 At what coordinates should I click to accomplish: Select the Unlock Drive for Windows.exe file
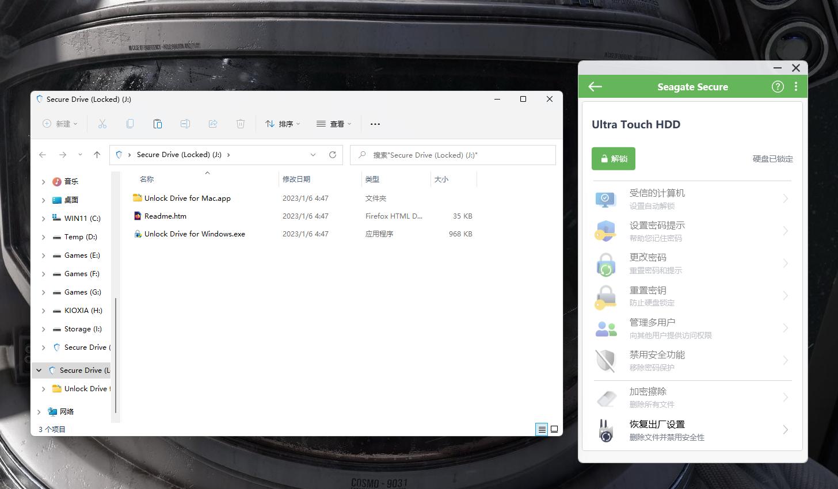coord(195,234)
